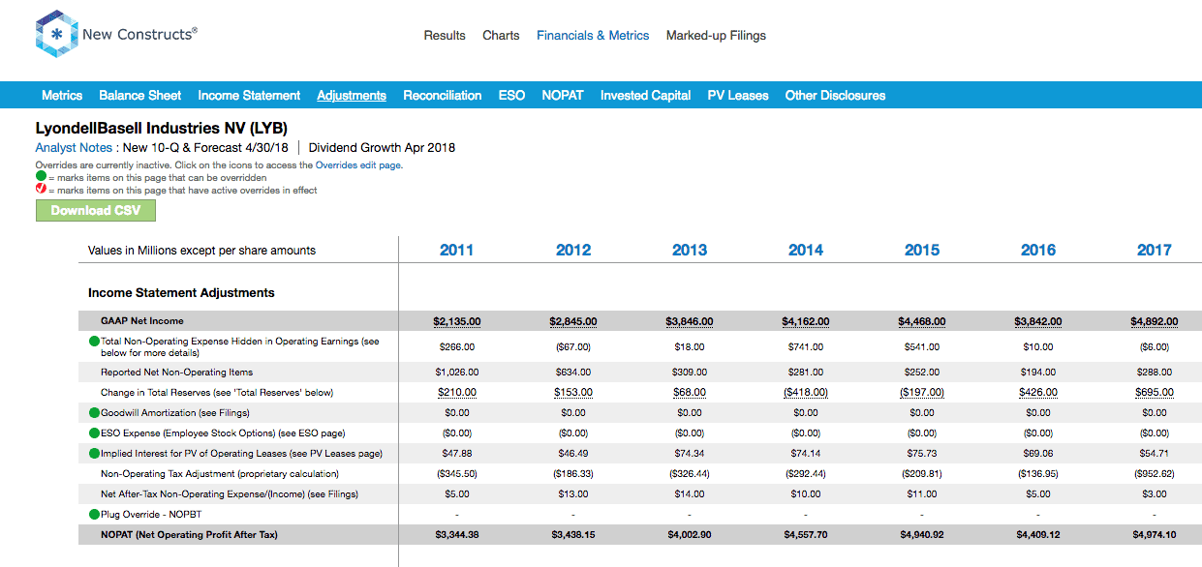The width and height of the screenshot is (1202, 567).
Task: Click the $288.00 Reported Net Non-Operating value
Action: coord(1155,373)
